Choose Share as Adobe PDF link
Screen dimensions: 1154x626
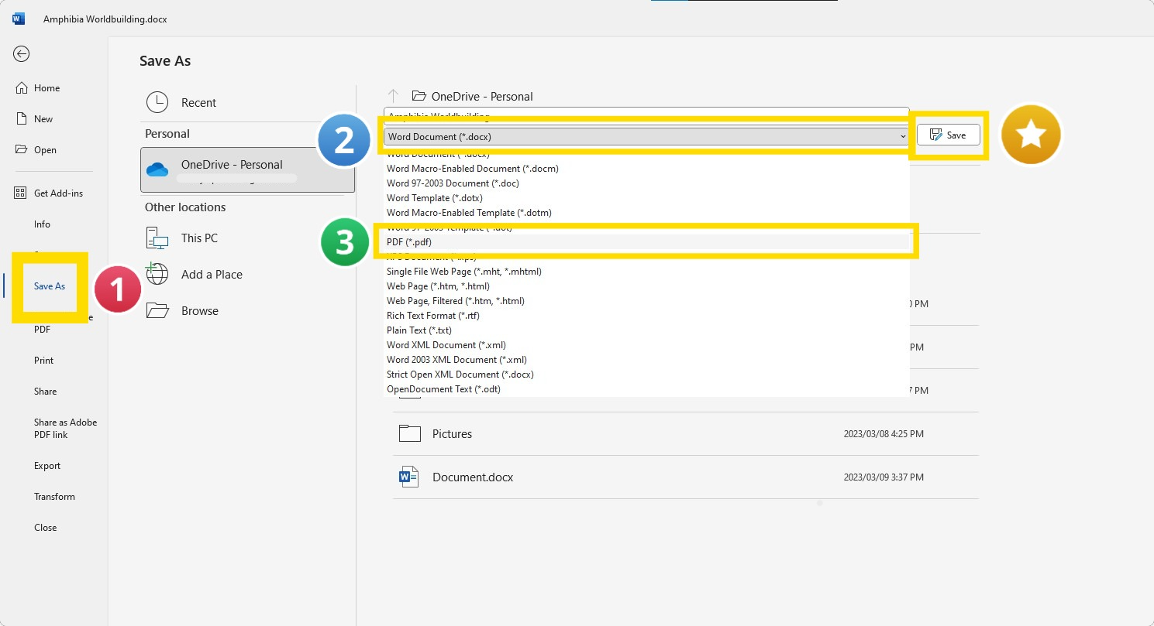coord(65,429)
